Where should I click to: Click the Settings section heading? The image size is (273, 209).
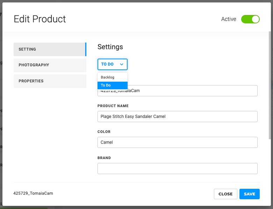[x=110, y=47]
